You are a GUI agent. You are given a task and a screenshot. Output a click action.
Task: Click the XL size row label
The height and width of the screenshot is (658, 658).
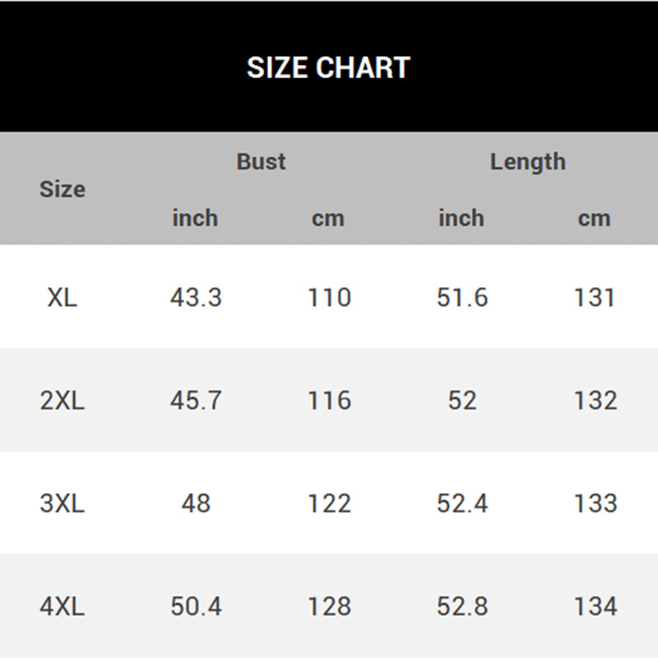[63, 297]
